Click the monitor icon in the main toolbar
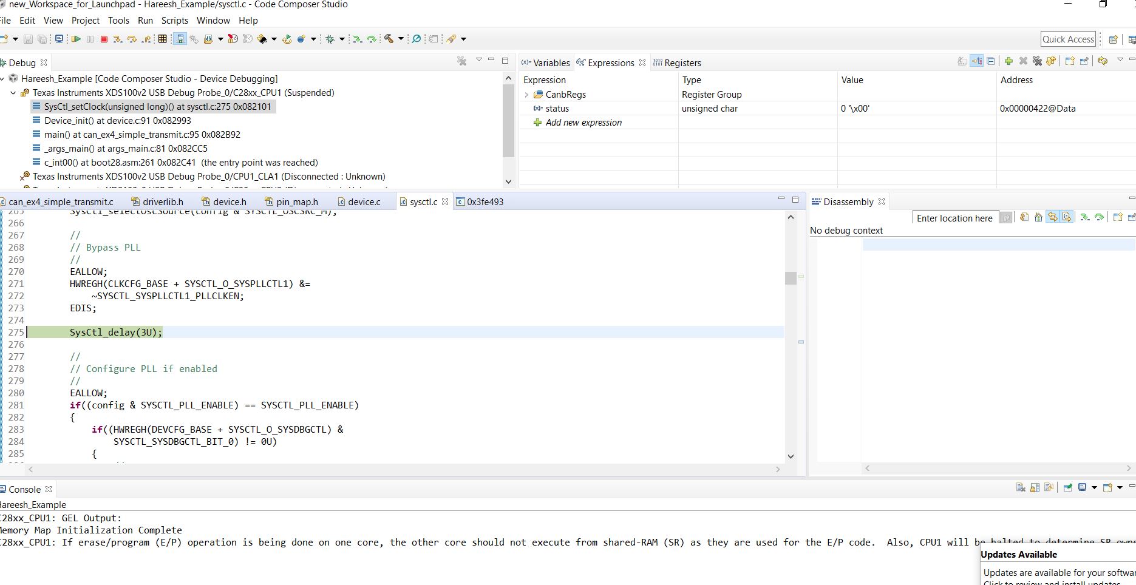 coord(59,39)
